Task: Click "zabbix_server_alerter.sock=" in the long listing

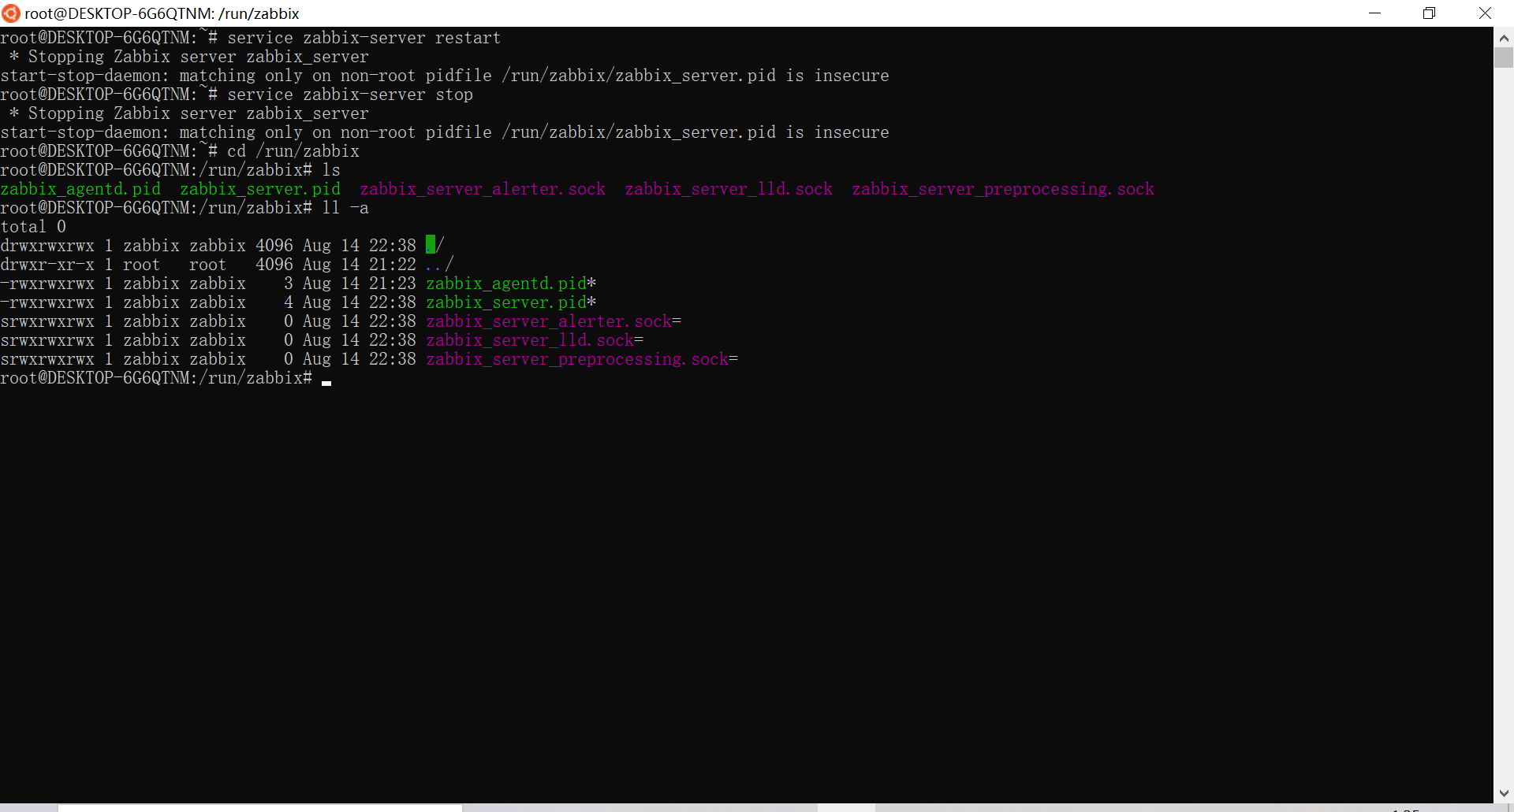Action: tap(554, 321)
